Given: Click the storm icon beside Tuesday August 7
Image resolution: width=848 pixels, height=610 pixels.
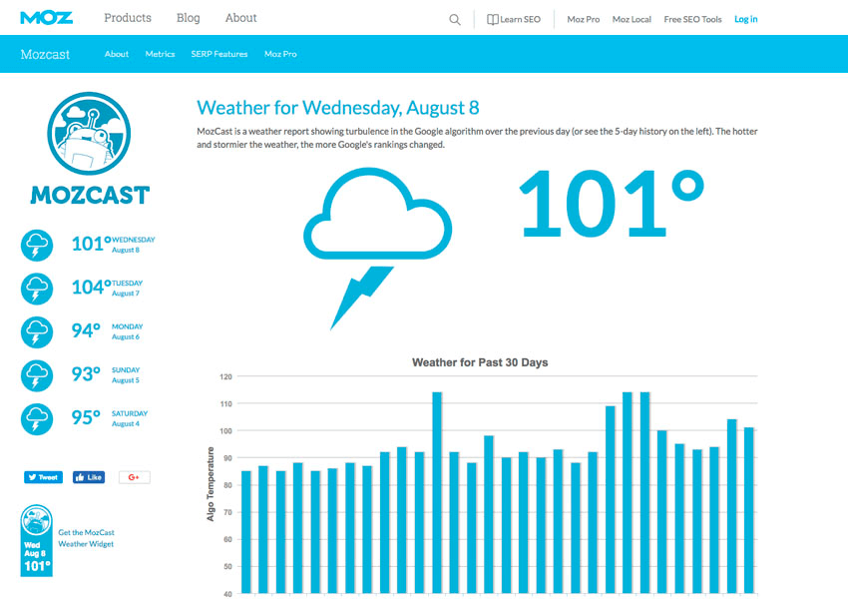Looking at the screenshot, I should tap(37, 289).
